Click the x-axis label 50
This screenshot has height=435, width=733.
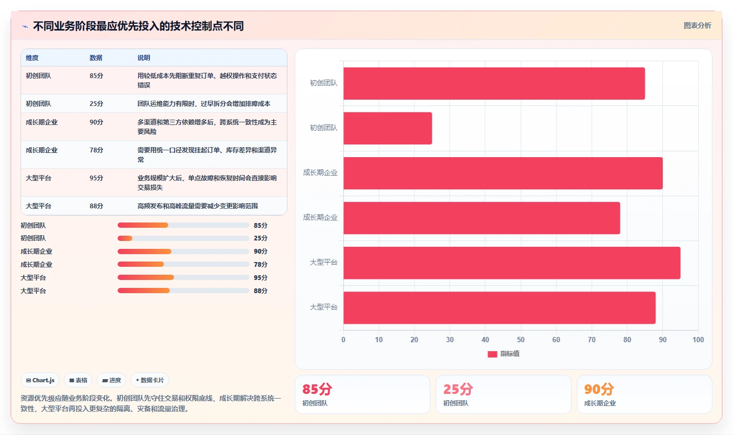[x=521, y=340]
